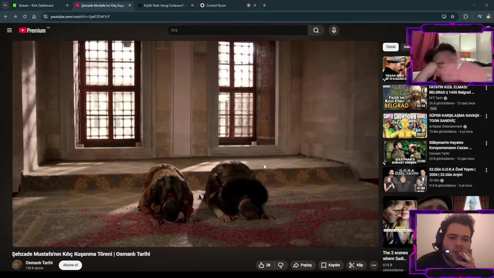Image resolution: width=494 pixels, height=278 pixels.
Task: Start voice search with the microphone icon
Action: tap(334, 30)
